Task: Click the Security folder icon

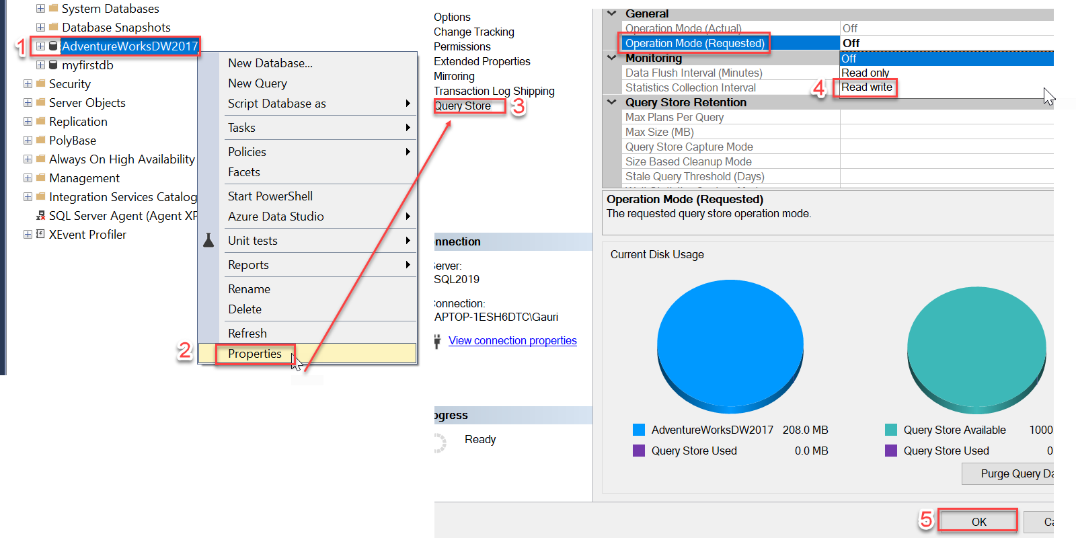Action: (40, 84)
